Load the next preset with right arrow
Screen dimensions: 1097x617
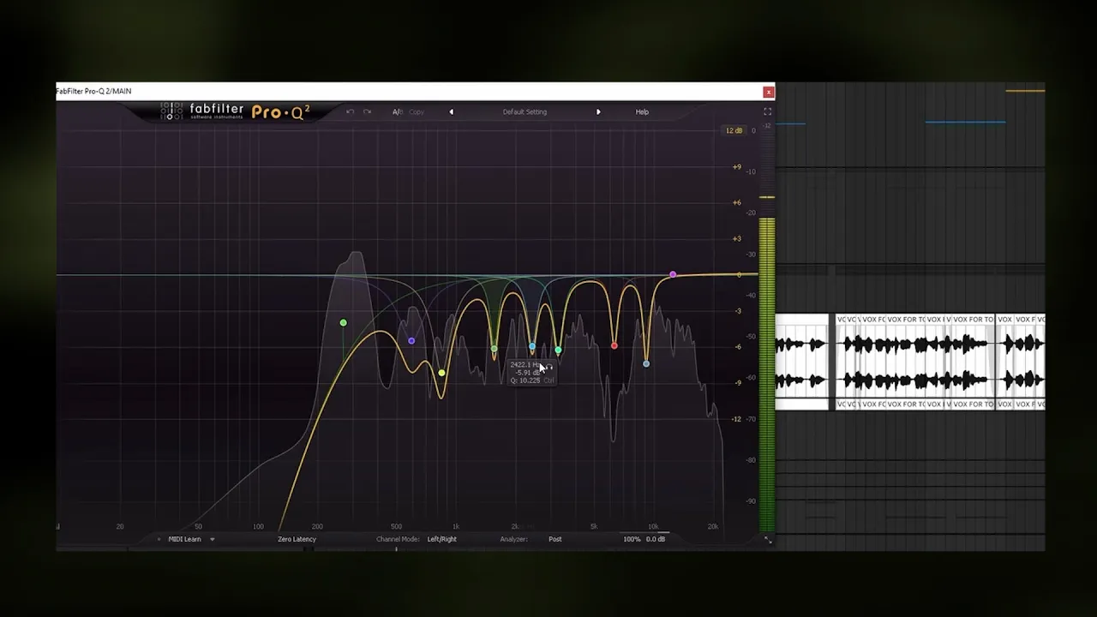598,111
